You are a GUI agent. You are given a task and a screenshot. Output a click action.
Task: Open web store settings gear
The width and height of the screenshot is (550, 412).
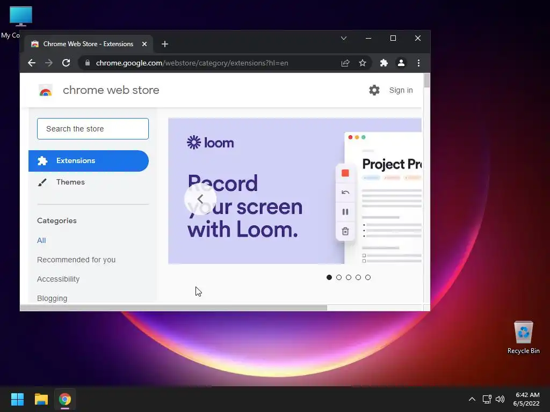point(374,90)
